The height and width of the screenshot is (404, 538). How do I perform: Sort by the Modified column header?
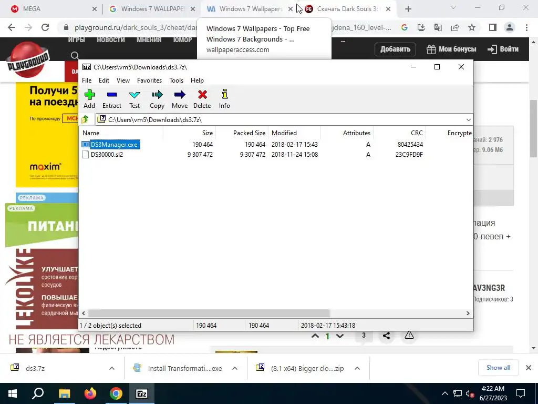tap(294, 133)
